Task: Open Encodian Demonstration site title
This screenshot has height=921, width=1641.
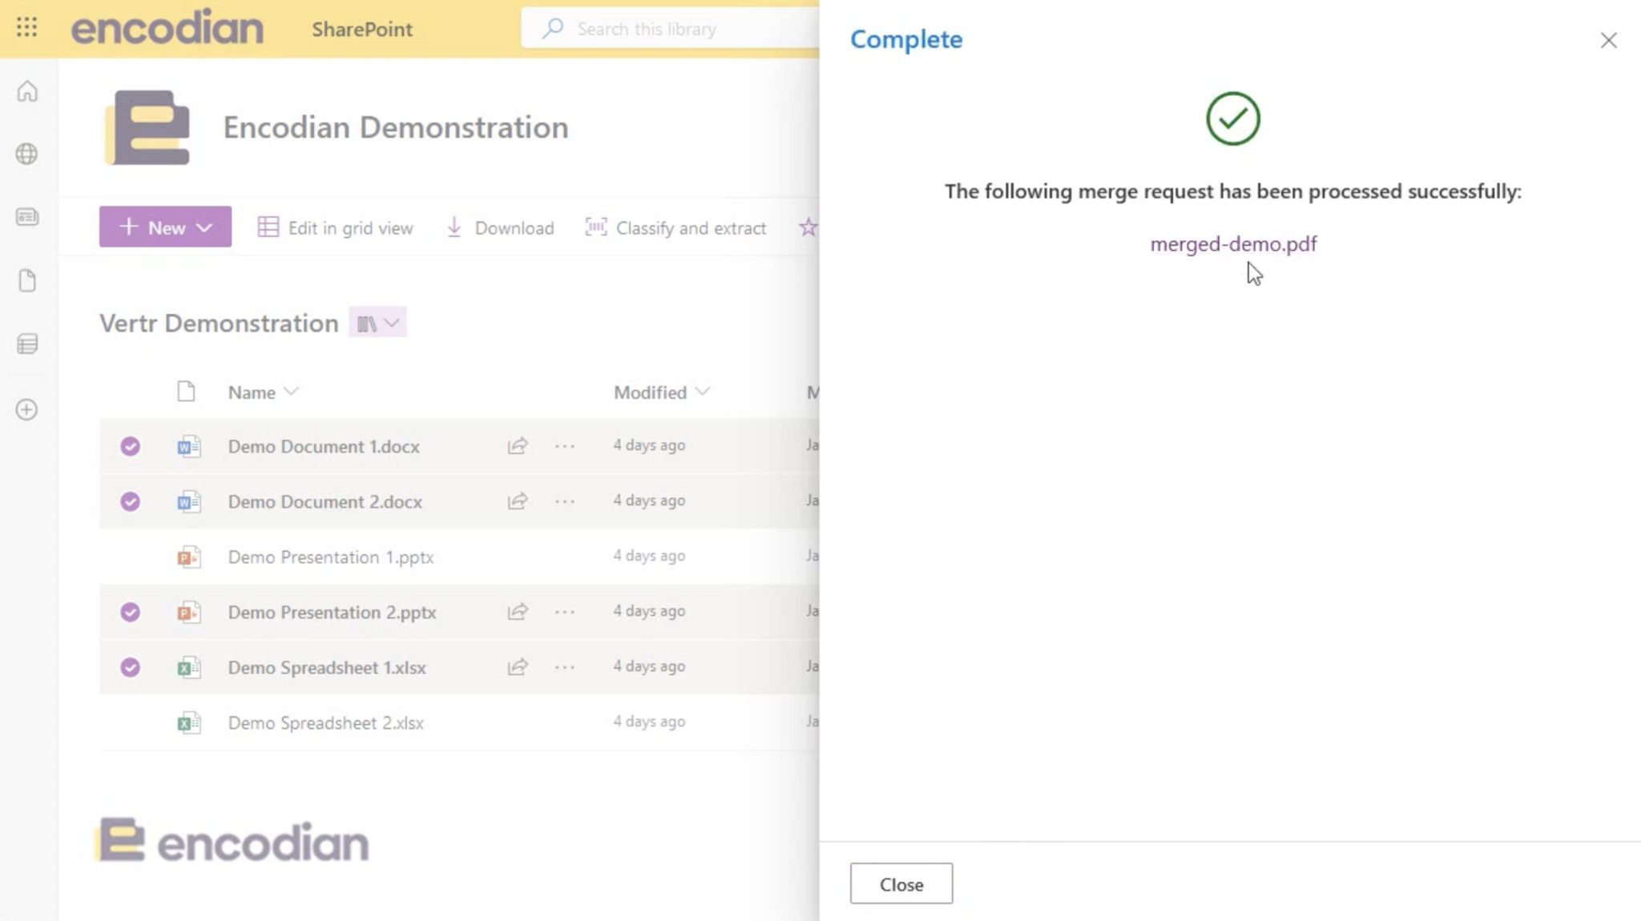Action: 396,127
